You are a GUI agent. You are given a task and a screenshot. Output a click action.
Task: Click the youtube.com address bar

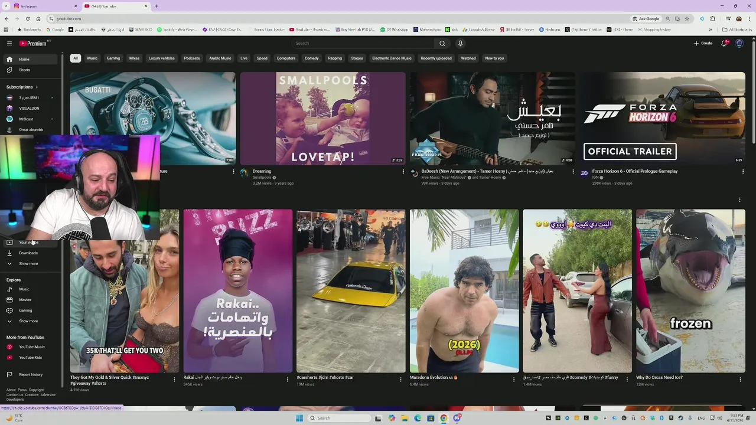337,18
